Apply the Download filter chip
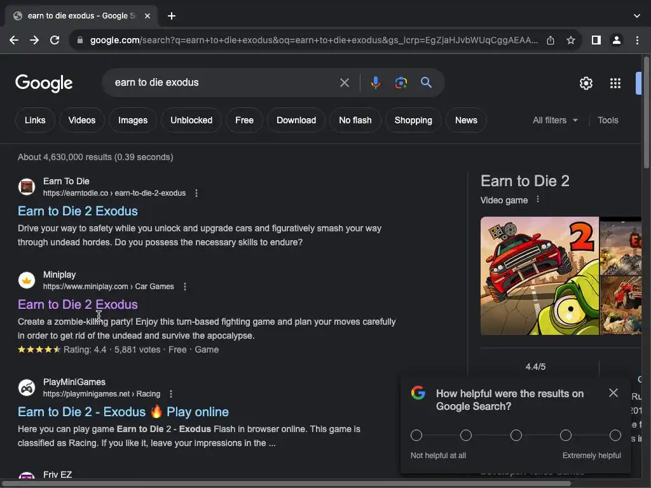 (296, 120)
